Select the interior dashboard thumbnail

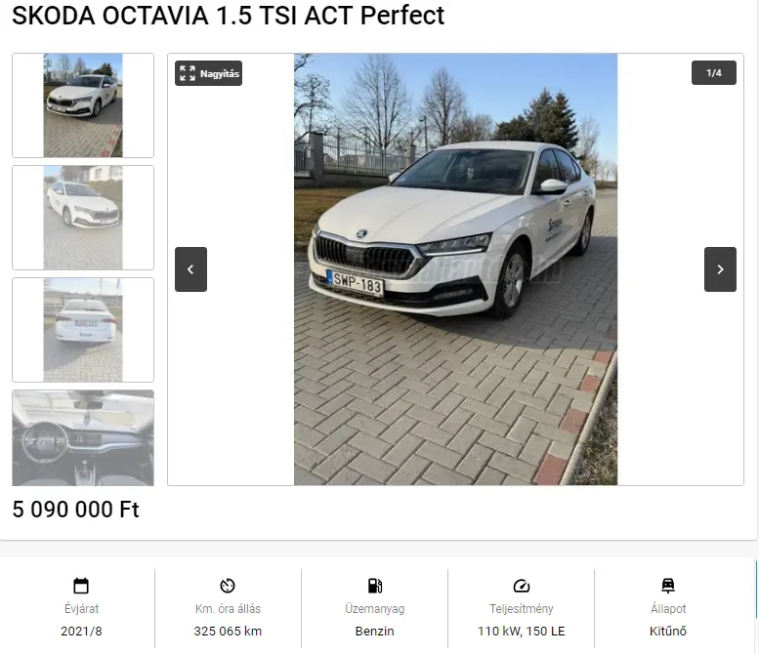point(83,437)
